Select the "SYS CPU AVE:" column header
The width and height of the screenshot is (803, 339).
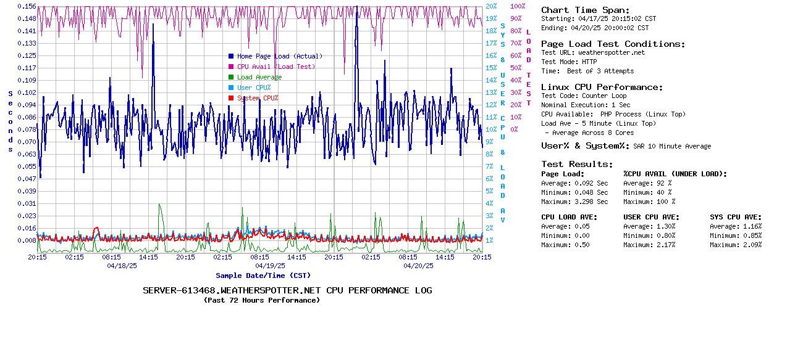click(736, 217)
